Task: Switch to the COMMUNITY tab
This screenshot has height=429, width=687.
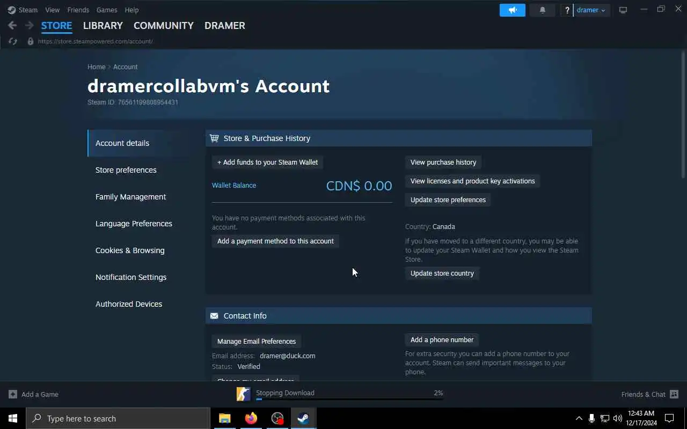Action: pos(164,25)
